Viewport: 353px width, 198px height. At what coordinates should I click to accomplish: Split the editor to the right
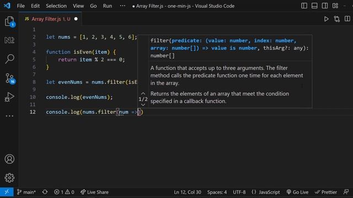tap(347, 19)
